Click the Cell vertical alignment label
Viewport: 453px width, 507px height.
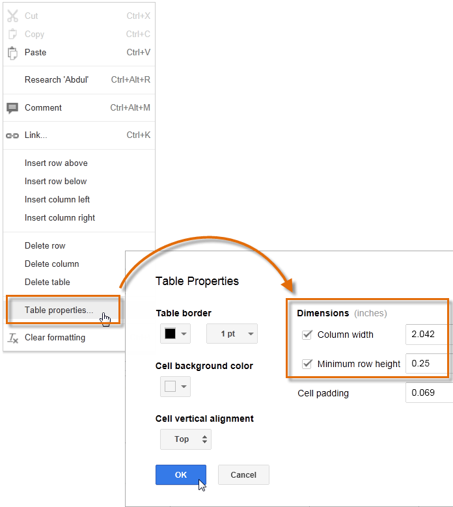coord(204,418)
